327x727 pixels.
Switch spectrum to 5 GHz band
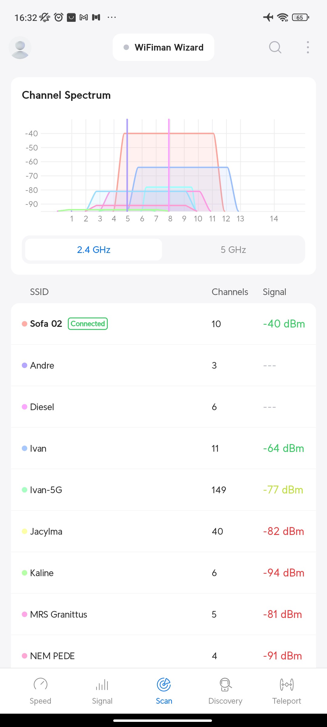[x=233, y=250]
